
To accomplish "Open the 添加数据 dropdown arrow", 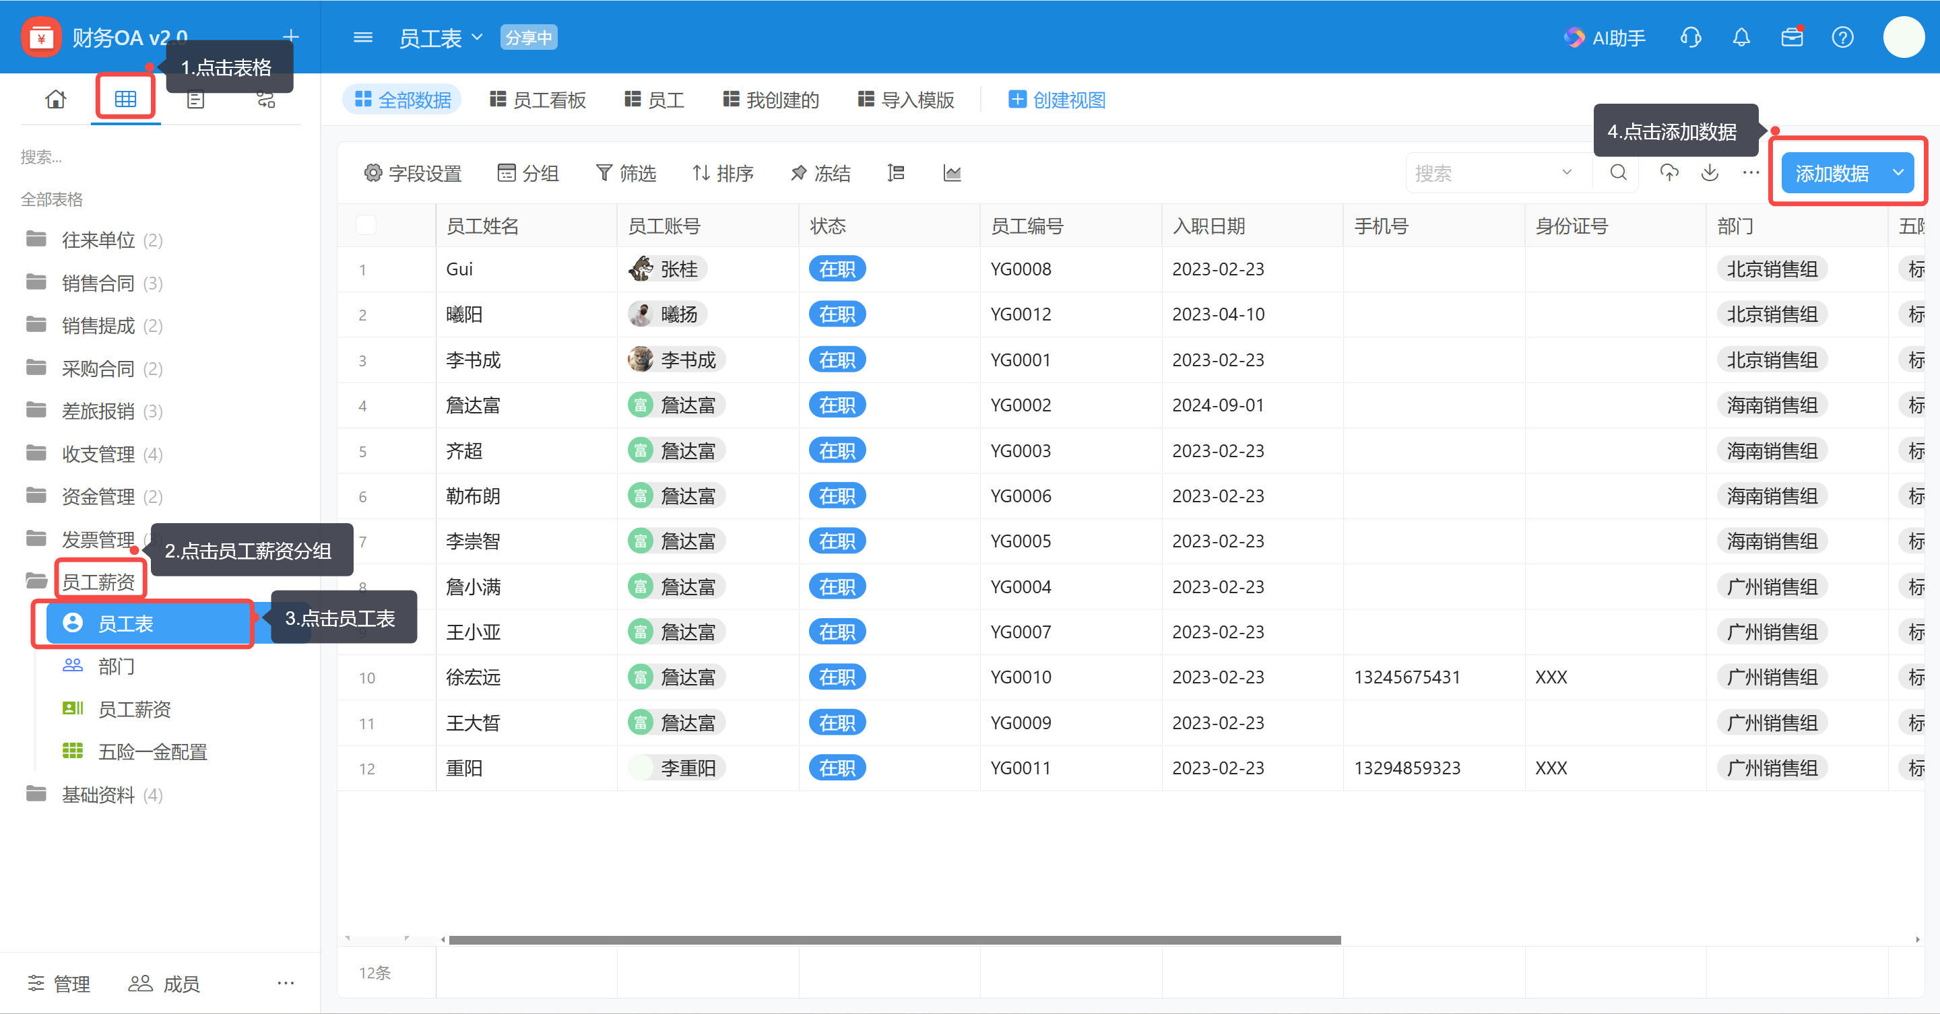I will coord(1898,173).
